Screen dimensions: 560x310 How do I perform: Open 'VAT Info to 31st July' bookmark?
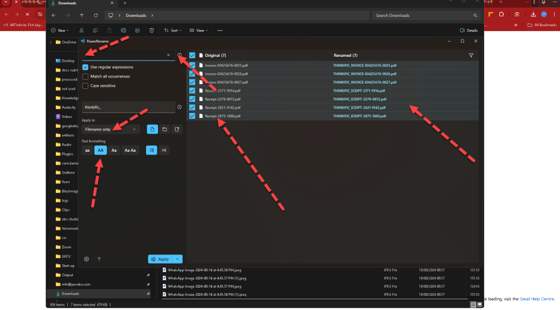click(x=24, y=25)
